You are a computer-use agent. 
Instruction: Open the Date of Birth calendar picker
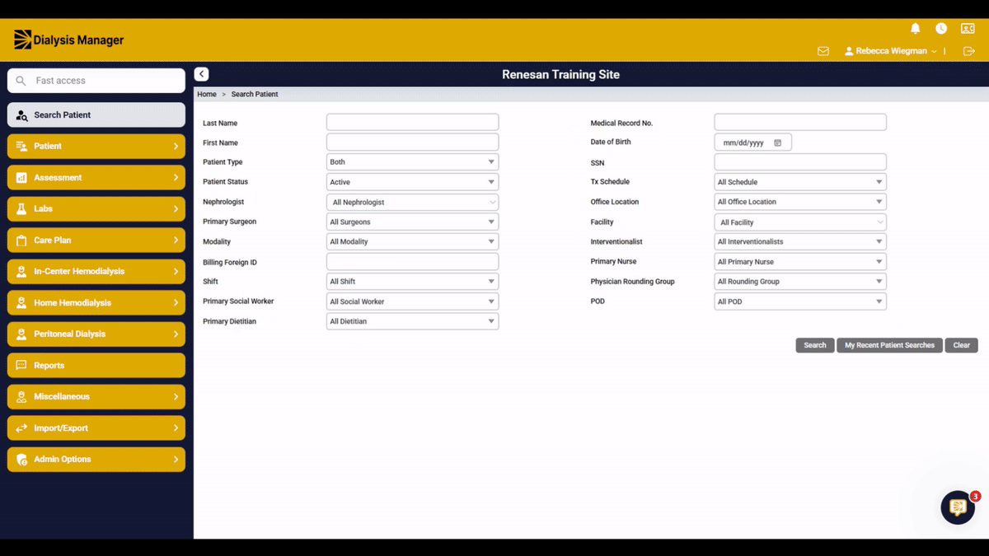coord(777,143)
